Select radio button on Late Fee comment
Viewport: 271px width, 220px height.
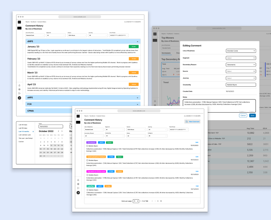point(87,190)
